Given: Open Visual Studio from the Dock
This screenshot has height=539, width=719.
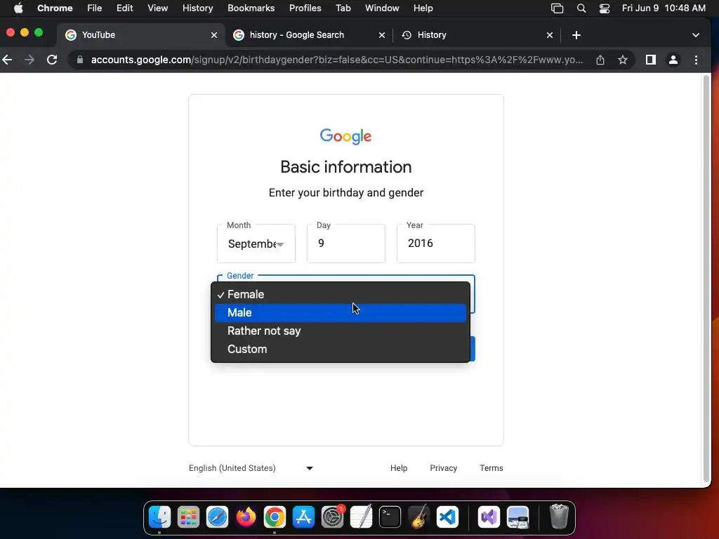Looking at the screenshot, I should [x=489, y=517].
